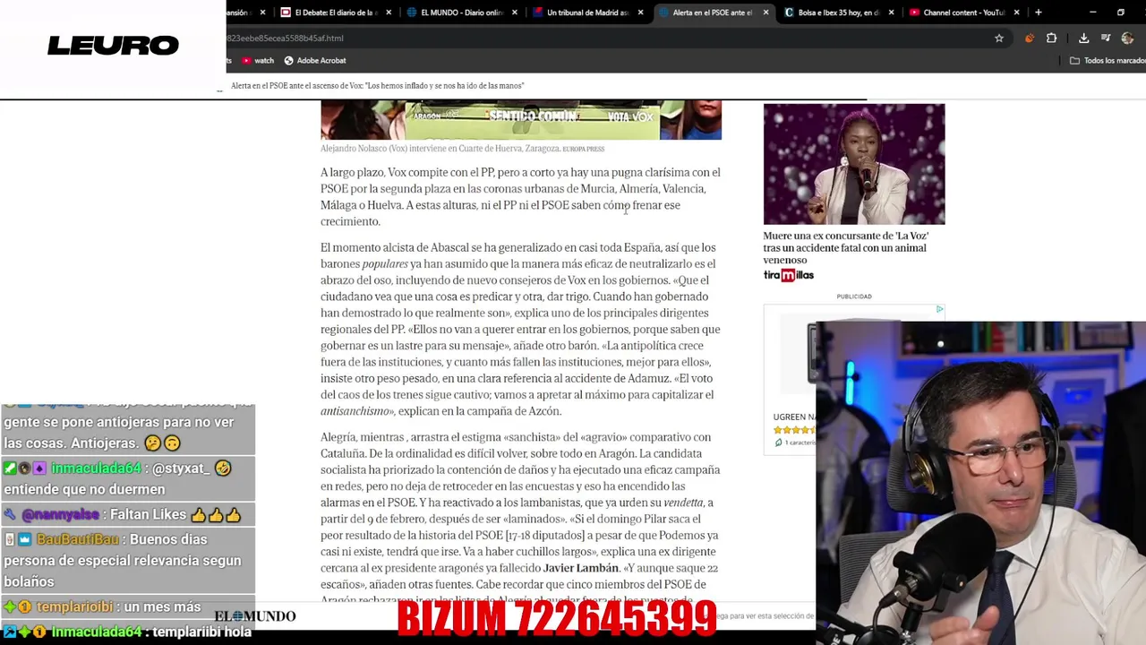
Task: Open the 'Javier Lambán' link in article
Action: [x=581, y=568]
